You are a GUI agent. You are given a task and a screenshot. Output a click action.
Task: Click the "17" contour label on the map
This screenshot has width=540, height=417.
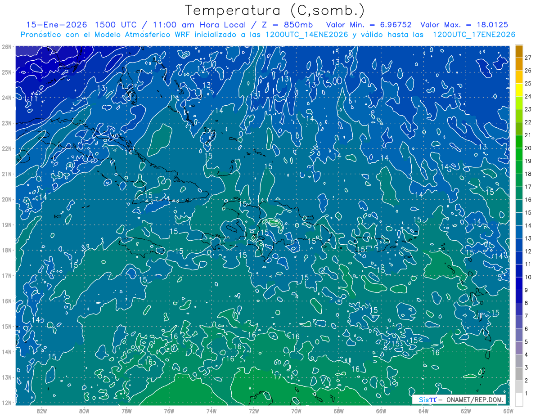click(277, 377)
